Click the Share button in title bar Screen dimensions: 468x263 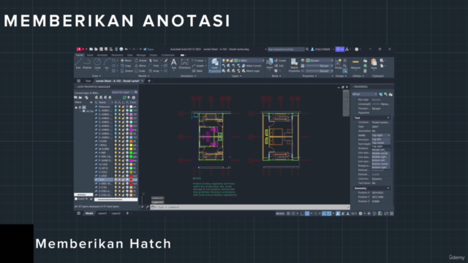(148, 49)
